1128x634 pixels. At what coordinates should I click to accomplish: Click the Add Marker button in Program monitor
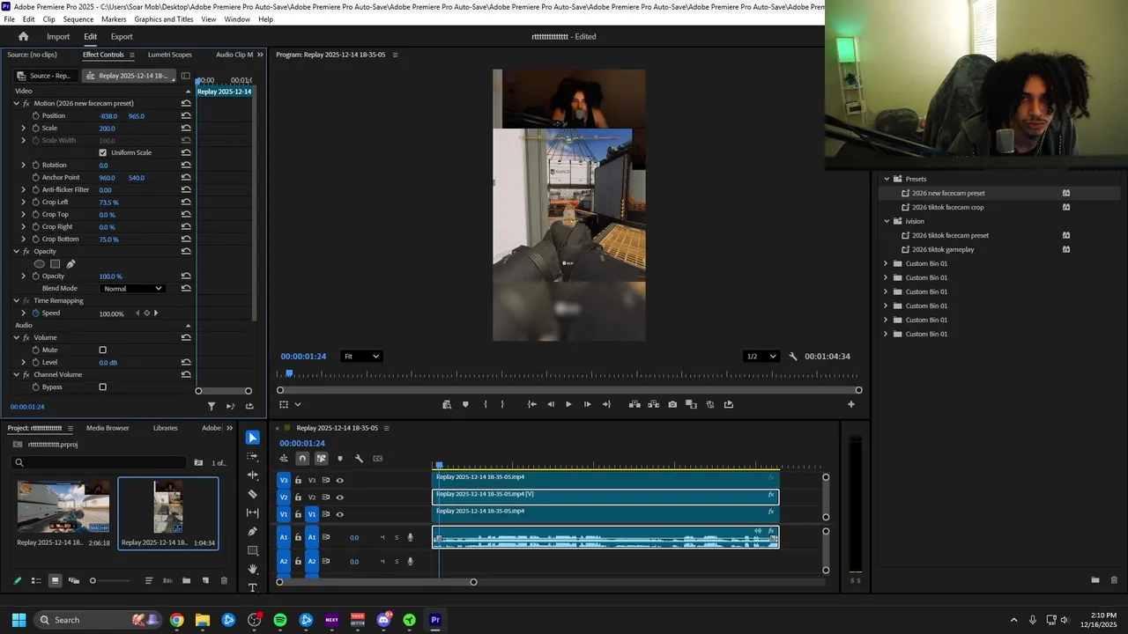(x=465, y=404)
